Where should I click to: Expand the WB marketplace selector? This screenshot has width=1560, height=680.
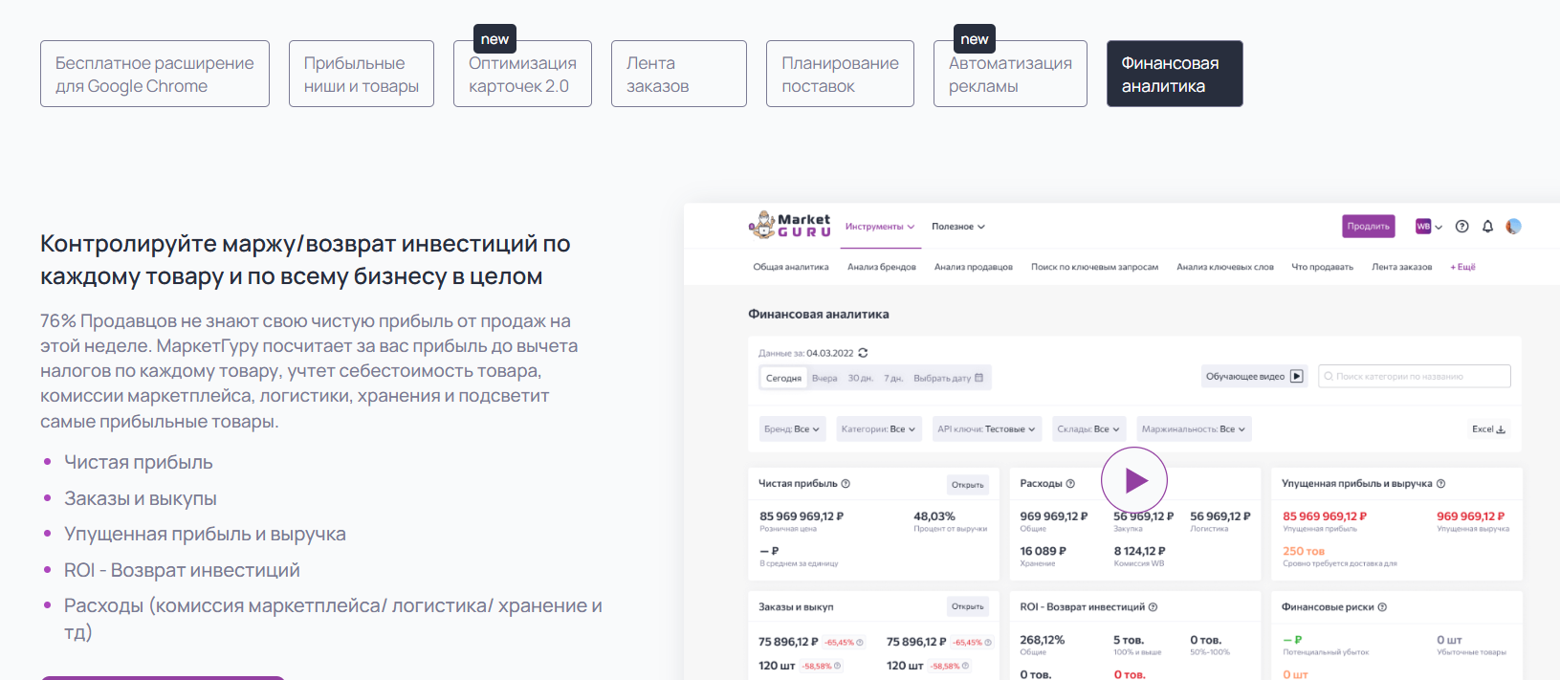1429,227
